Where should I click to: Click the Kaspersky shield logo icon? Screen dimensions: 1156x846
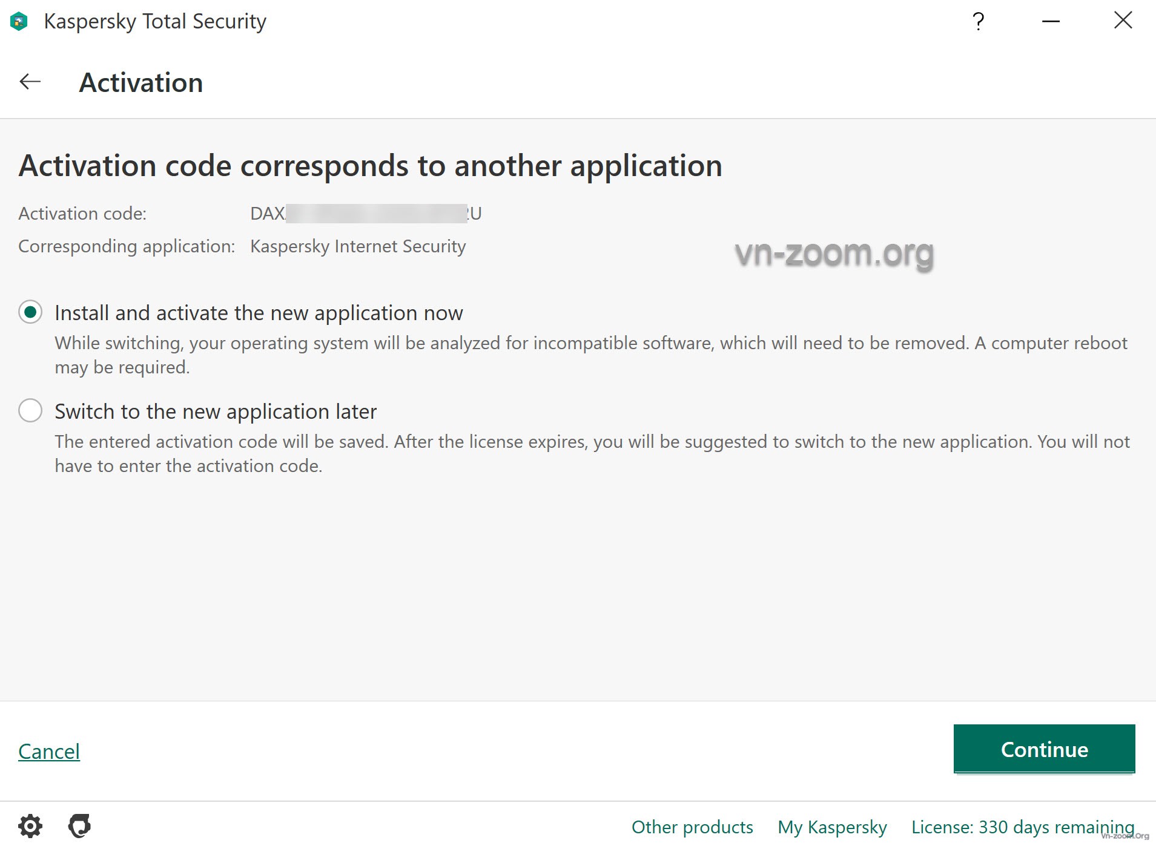click(x=19, y=21)
